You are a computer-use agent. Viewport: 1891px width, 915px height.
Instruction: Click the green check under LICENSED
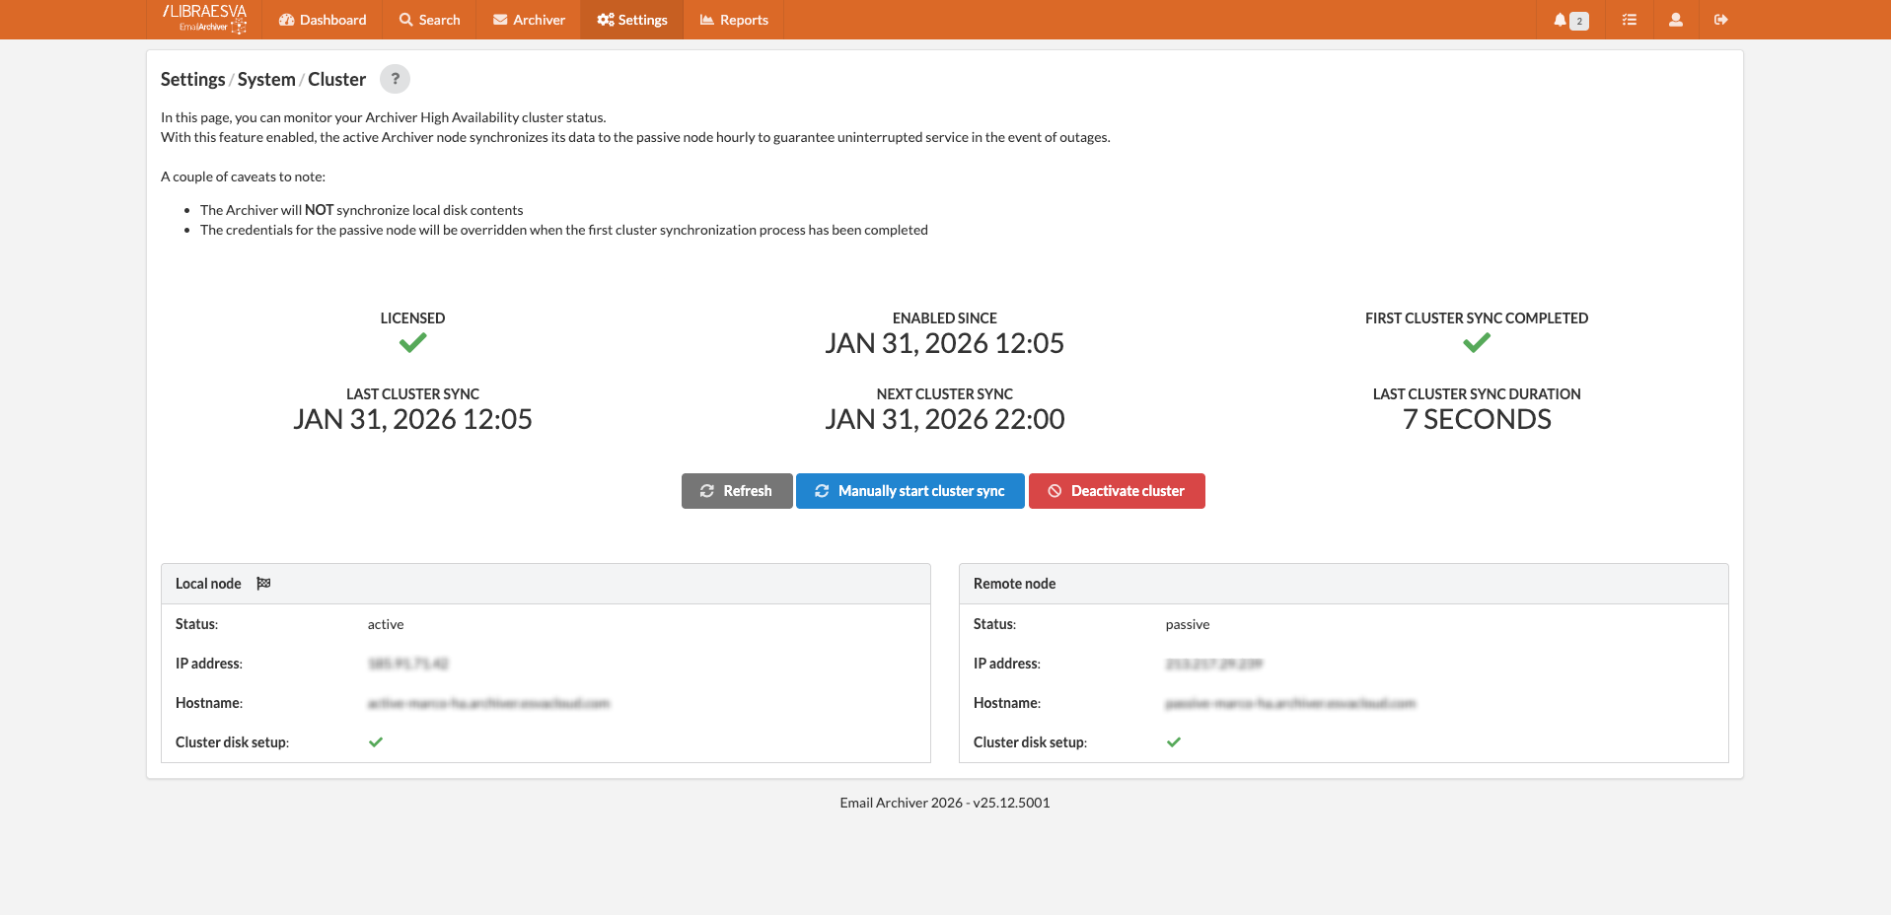pyautogui.click(x=412, y=343)
